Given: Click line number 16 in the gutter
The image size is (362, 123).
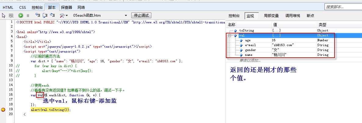Looking at the screenshot, I should click(x=11, y=95).
